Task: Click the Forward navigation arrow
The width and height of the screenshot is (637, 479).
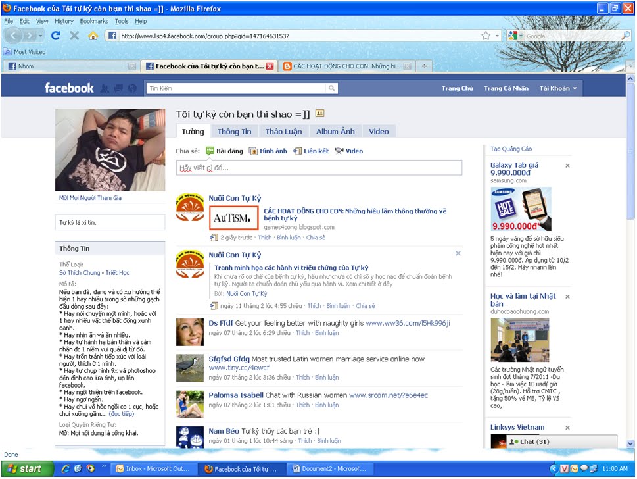Action: point(29,36)
